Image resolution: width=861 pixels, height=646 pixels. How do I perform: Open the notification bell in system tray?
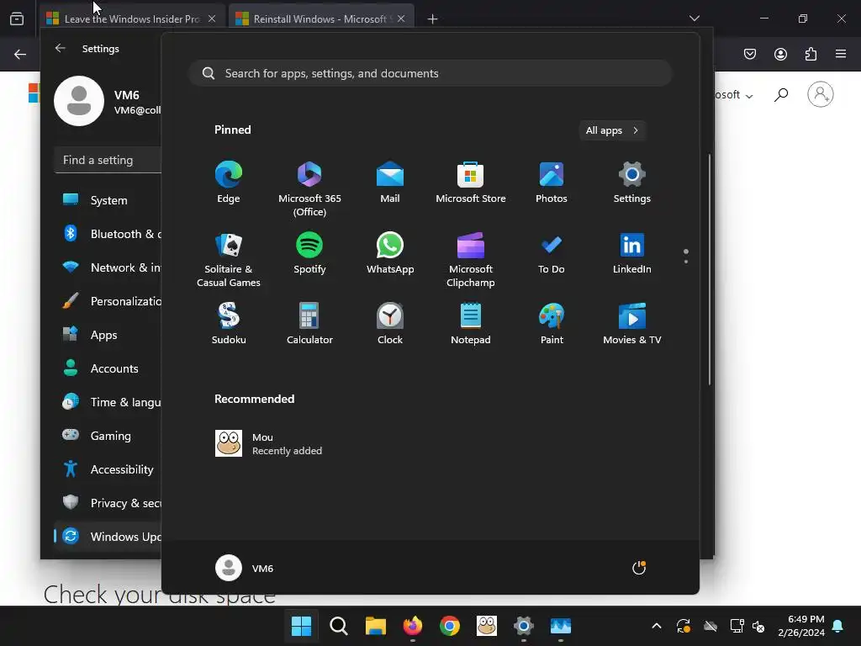tap(837, 626)
